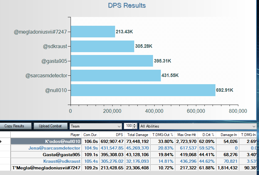The image size is (259, 175).
Task: Sort by the Total Damage column header
Action: pos(138,134)
